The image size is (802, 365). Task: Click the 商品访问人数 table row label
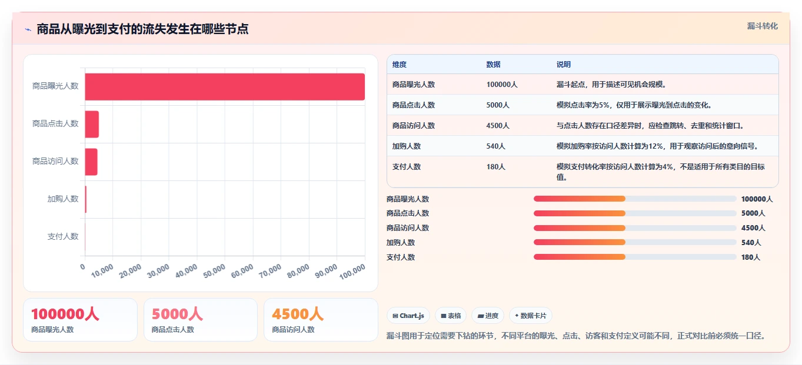(x=414, y=126)
